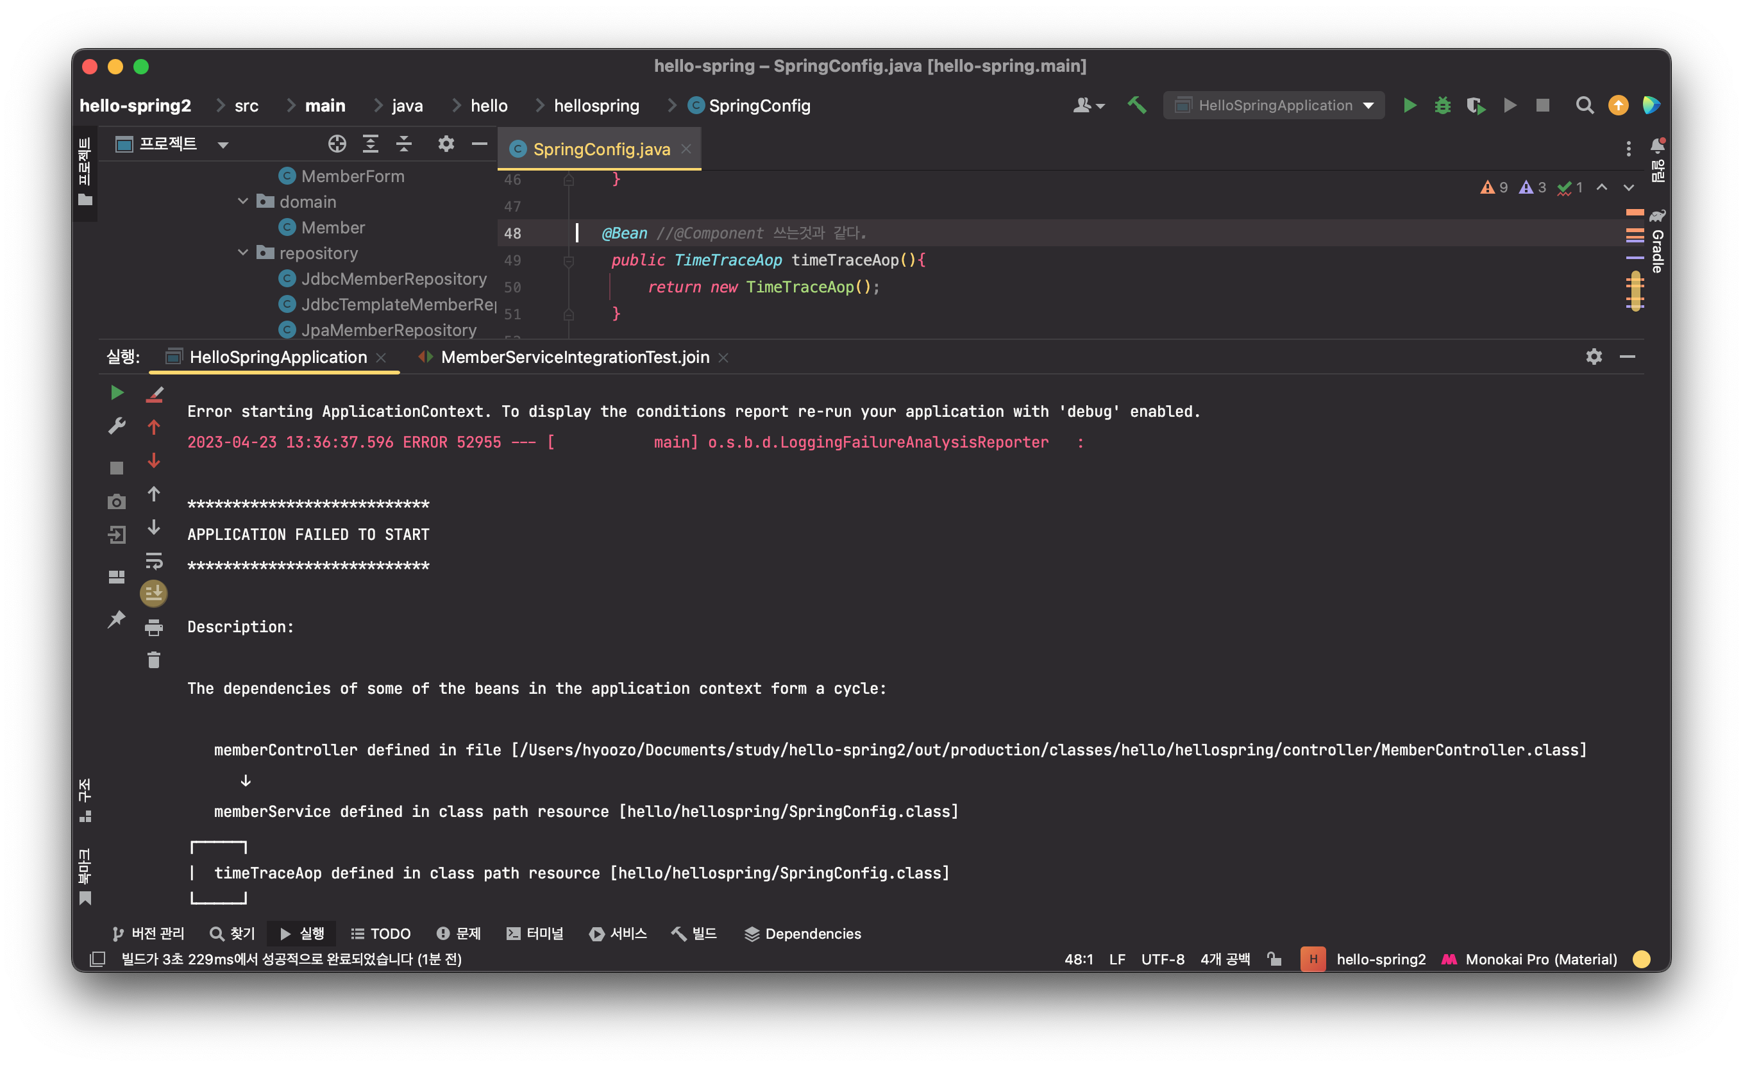Open 서비스 tool window
Viewport: 1743px width, 1067px height.
(618, 933)
